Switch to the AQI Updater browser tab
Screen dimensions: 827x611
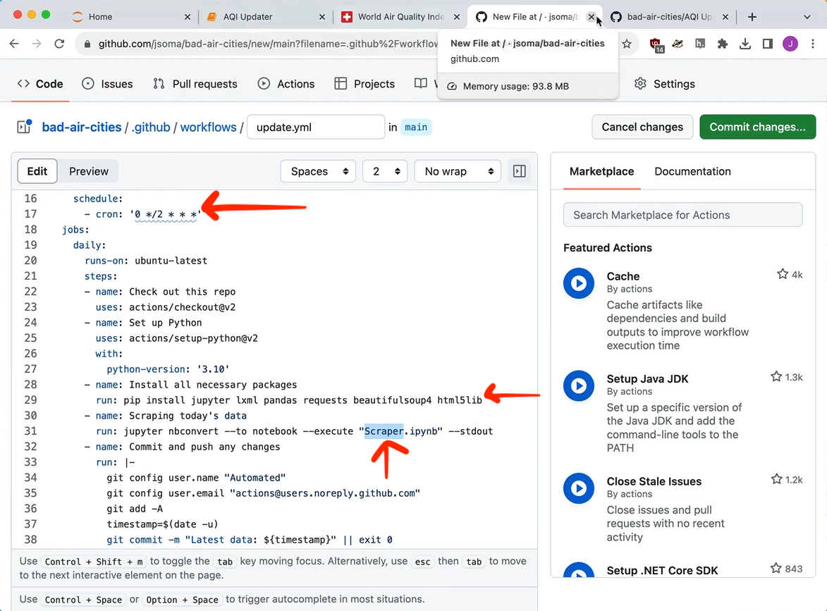(265, 17)
